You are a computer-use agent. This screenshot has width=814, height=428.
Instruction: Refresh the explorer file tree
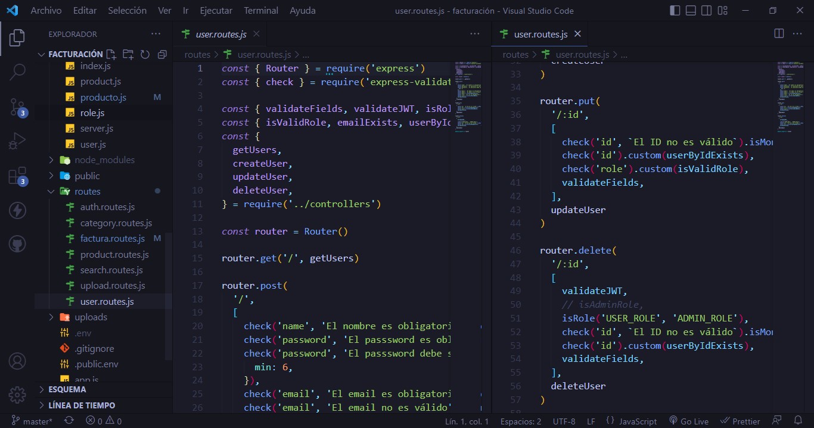(x=145, y=54)
